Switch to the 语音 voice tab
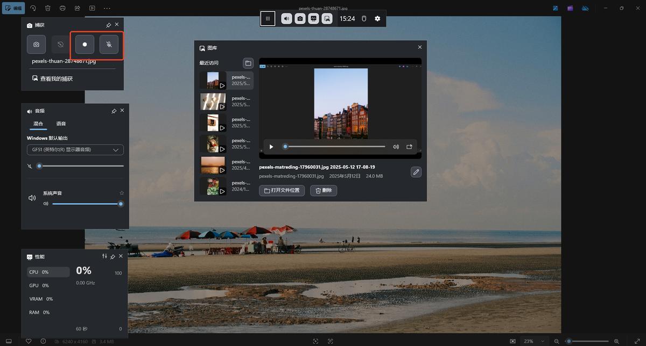 [61, 124]
